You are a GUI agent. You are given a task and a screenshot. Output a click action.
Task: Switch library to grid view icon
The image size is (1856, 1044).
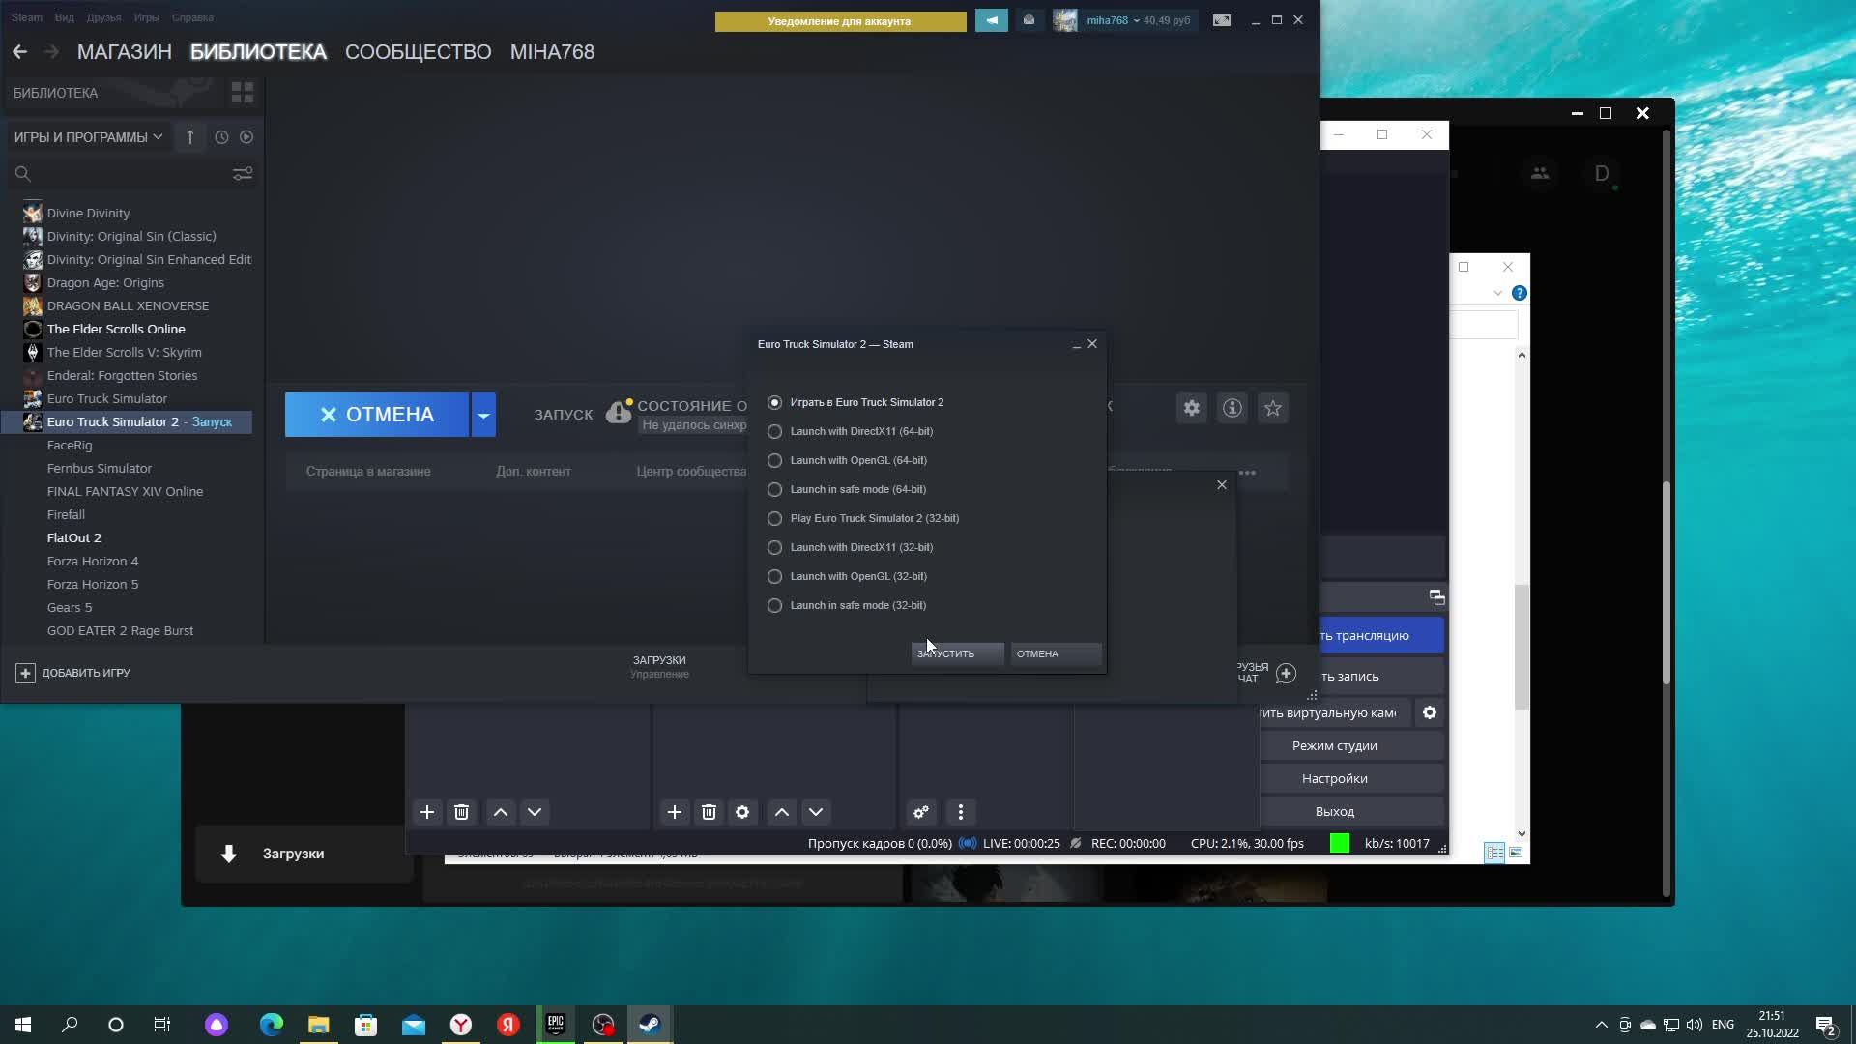pos(242,93)
